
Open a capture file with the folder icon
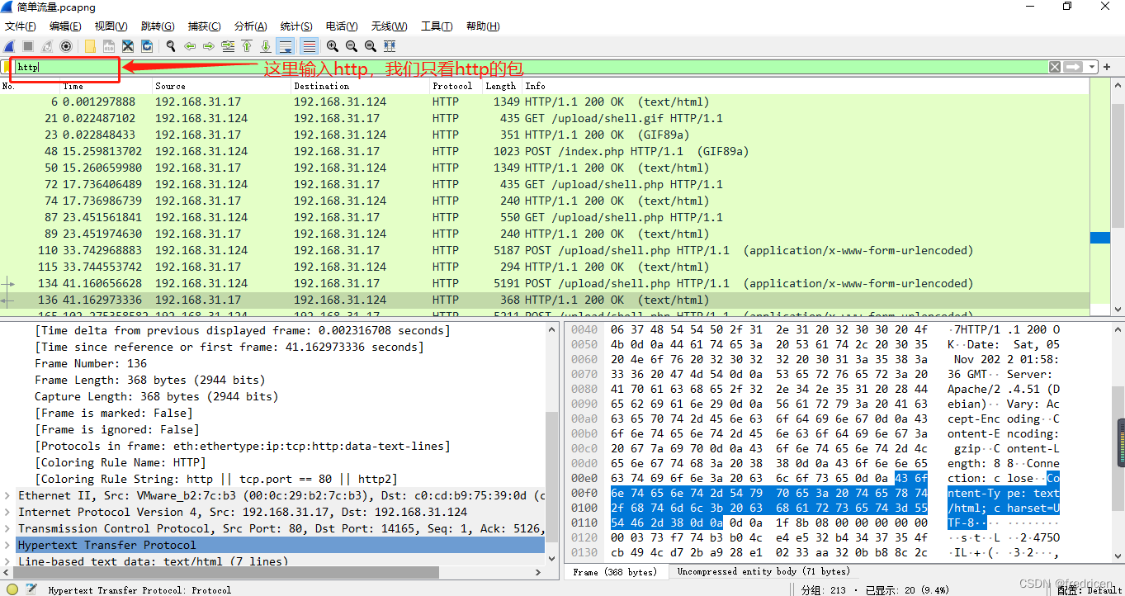(90, 46)
